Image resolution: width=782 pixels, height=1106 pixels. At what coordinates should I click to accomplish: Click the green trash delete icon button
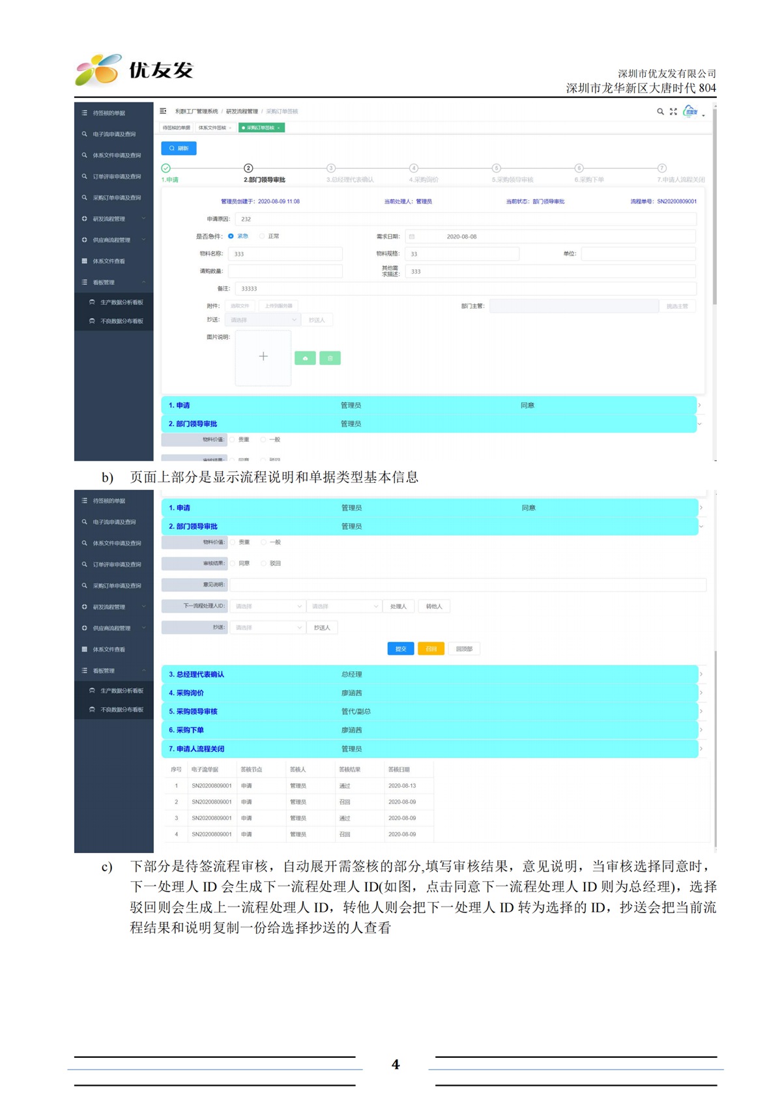(x=330, y=358)
